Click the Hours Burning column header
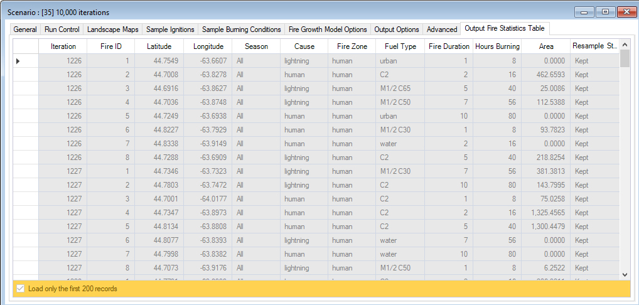 coord(497,46)
